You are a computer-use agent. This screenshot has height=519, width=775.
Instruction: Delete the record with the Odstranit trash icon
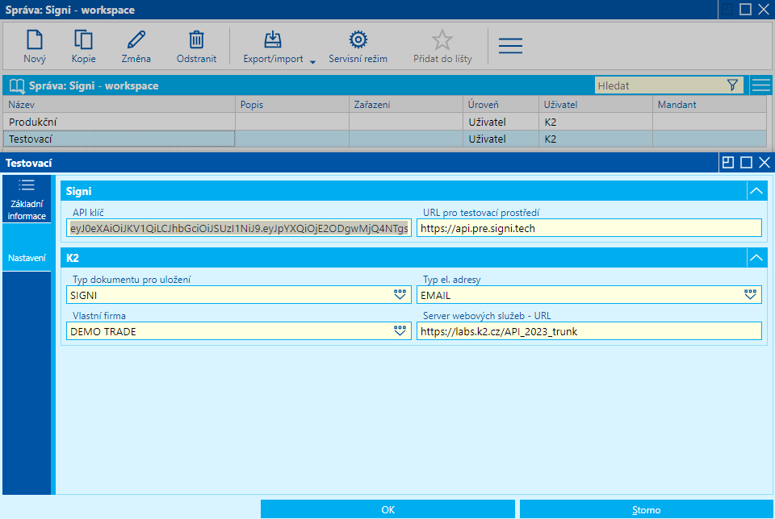coord(196,47)
